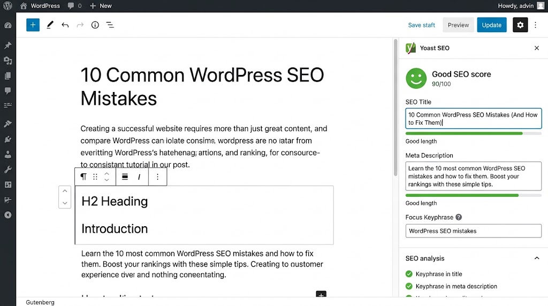This screenshot has height=306, width=548.
Task: Click the first paragraph starting Creating a successful
Action: (204, 147)
